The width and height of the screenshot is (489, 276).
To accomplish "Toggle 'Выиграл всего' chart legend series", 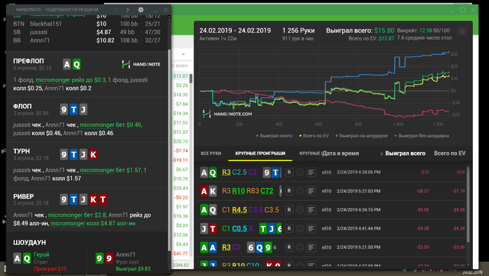I will 275,136.
